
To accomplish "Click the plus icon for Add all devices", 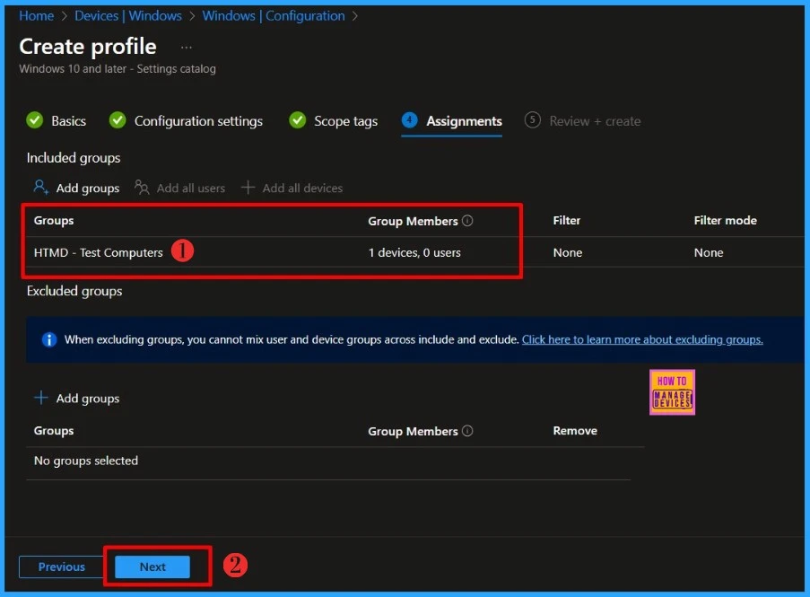I will pyautogui.click(x=248, y=187).
